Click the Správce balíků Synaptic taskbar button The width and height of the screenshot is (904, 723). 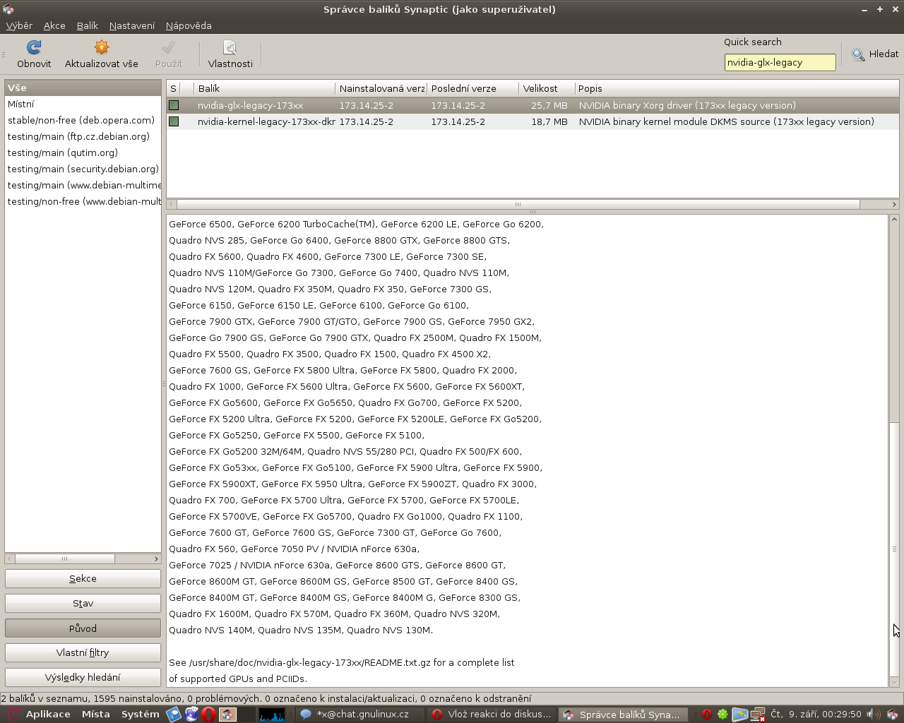[624, 715]
